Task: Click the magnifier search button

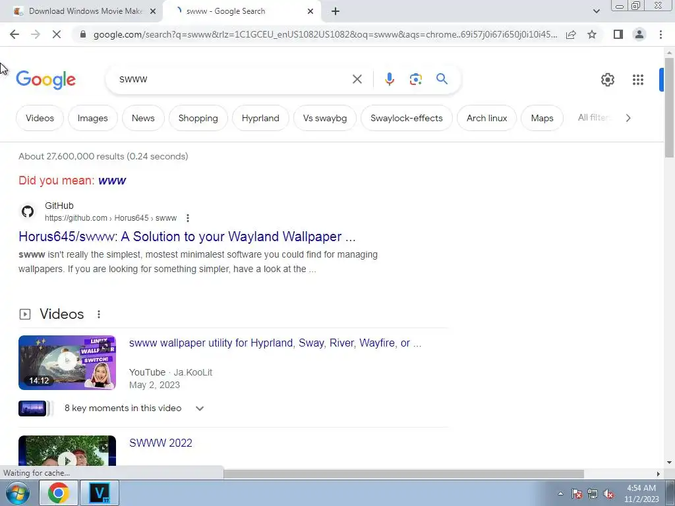Action: point(442,79)
